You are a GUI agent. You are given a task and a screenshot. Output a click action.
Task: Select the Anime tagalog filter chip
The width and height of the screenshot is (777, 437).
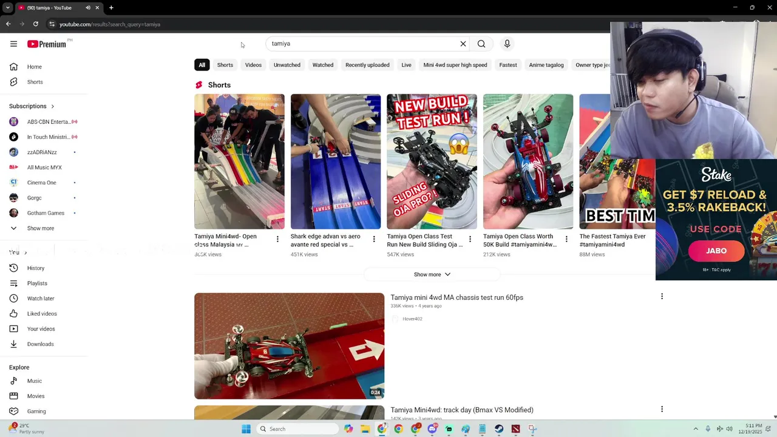point(546,65)
